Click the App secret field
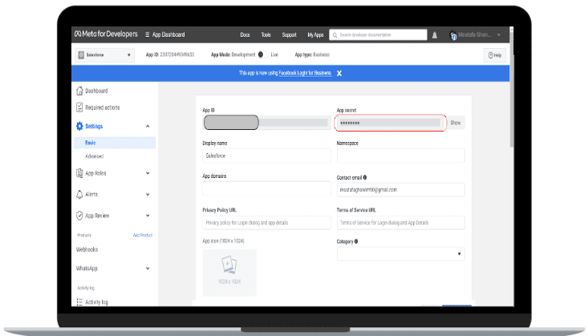The width and height of the screenshot is (588, 336). [390, 123]
